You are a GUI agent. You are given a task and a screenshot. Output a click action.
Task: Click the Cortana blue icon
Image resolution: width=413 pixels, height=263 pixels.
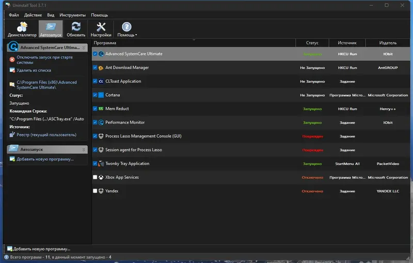[101, 95]
